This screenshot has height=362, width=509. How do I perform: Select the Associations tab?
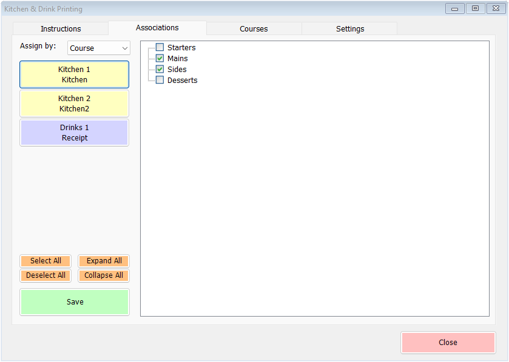click(x=157, y=28)
